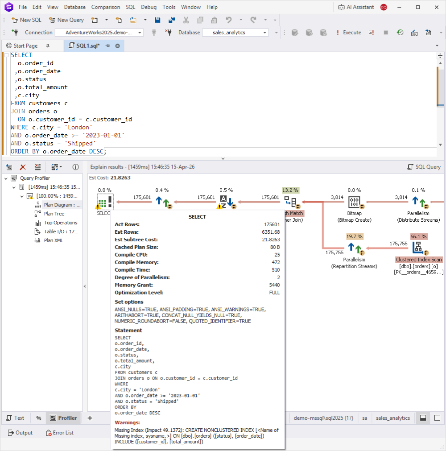Click the Stop execution square icon
The image size is (446, 451).
[x=386, y=33]
